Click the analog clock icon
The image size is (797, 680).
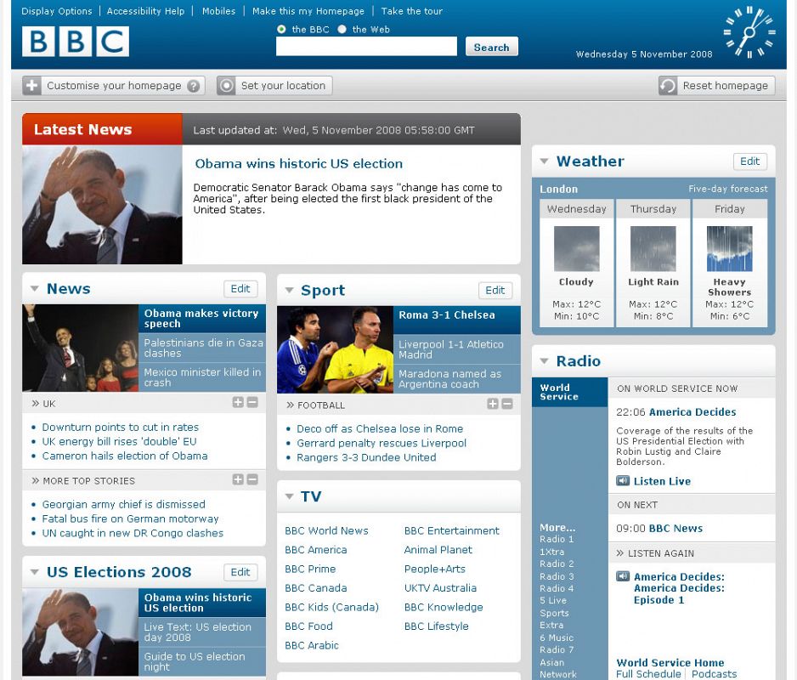[x=749, y=32]
